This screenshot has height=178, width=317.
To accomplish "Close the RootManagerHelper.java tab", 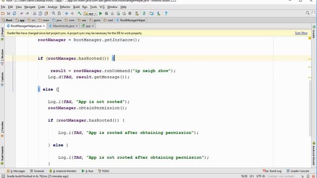I will coord(44,26).
